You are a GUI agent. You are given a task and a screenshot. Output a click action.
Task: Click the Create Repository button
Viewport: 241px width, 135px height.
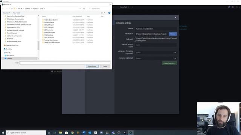169,63
